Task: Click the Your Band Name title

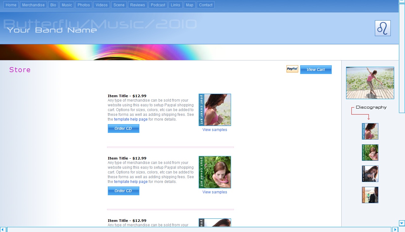Action: coord(52,30)
